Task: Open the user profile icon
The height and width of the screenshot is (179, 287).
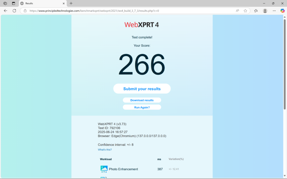Action: (265, 11)
